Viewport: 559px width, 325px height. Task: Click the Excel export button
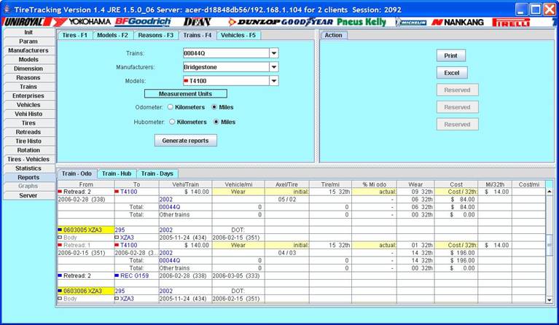pos(451,73)
